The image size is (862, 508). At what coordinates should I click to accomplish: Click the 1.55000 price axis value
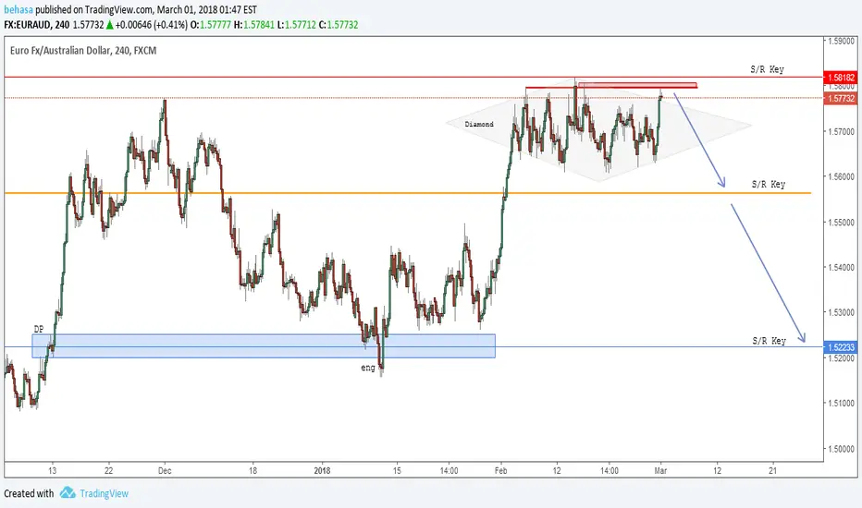(841, 222)
